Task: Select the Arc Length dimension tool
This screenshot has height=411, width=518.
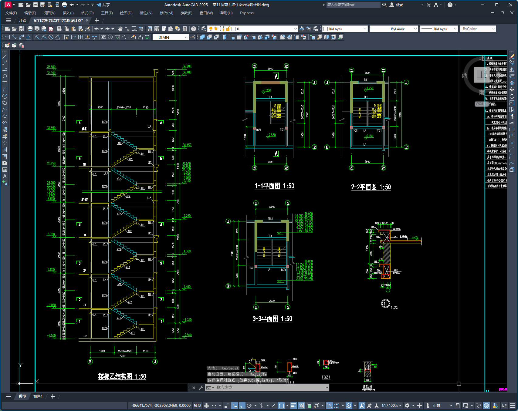Action: click(x=21, y=37)
